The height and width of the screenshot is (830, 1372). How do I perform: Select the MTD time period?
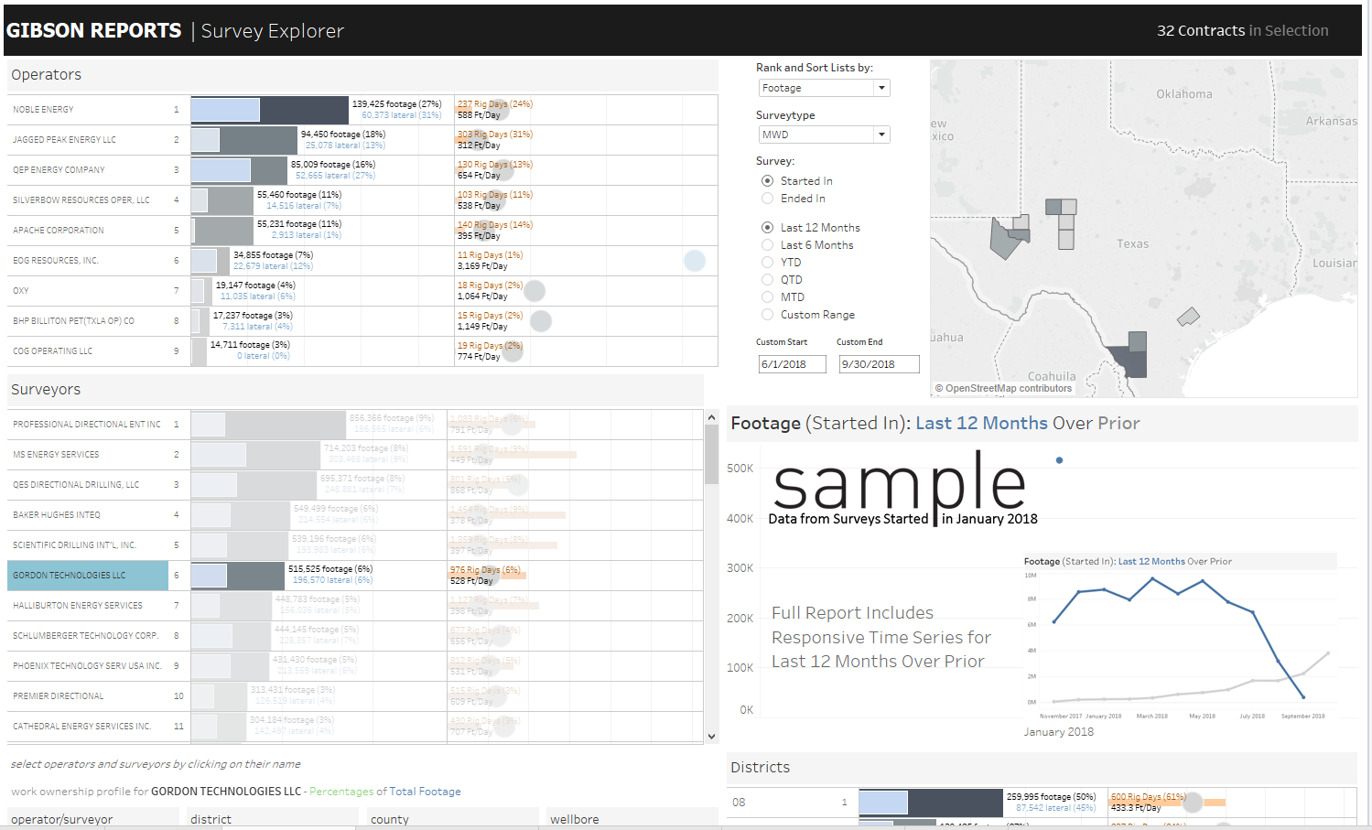tap(767, 297)
